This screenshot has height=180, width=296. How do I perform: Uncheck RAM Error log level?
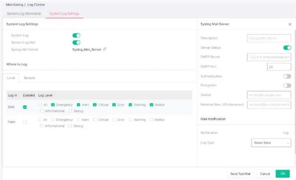114,105
